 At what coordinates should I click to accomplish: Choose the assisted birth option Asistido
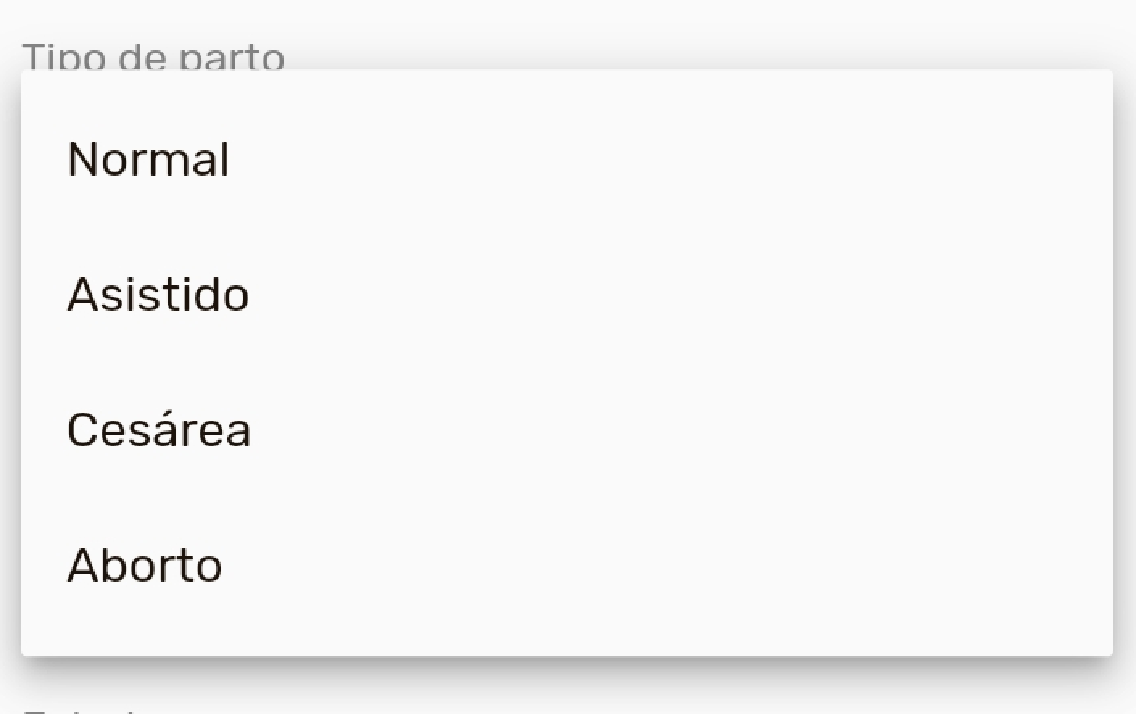pyautogui.click(x=158, y=294)
